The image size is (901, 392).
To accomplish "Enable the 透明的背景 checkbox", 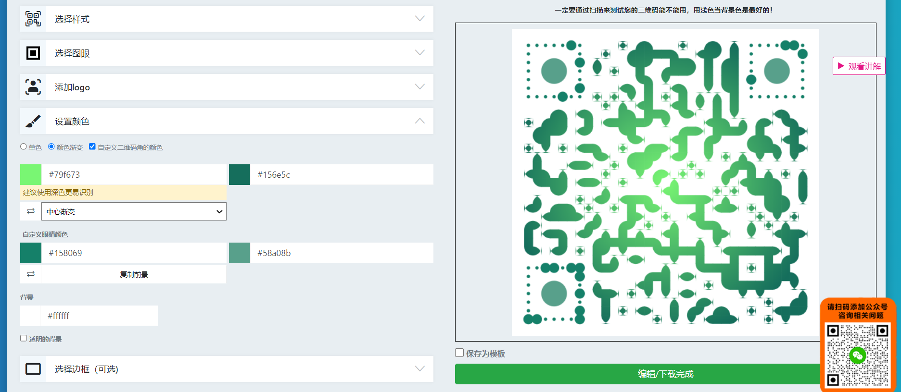I will 24,338.
